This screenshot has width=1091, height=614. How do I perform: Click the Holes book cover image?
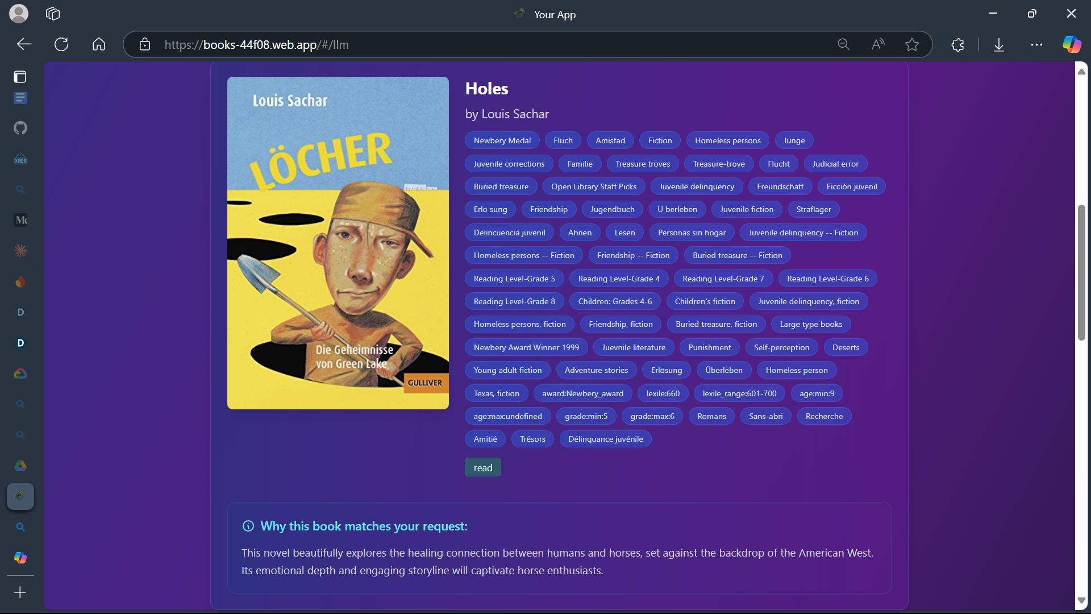(338, 243)
